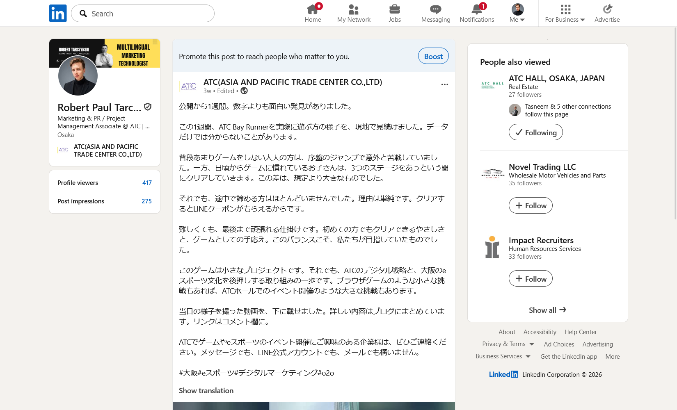Click "27 followers" under ATC Hall
The width and height of the screenshot is (677, 410).
pyautogui.click(x=525, y=95)
